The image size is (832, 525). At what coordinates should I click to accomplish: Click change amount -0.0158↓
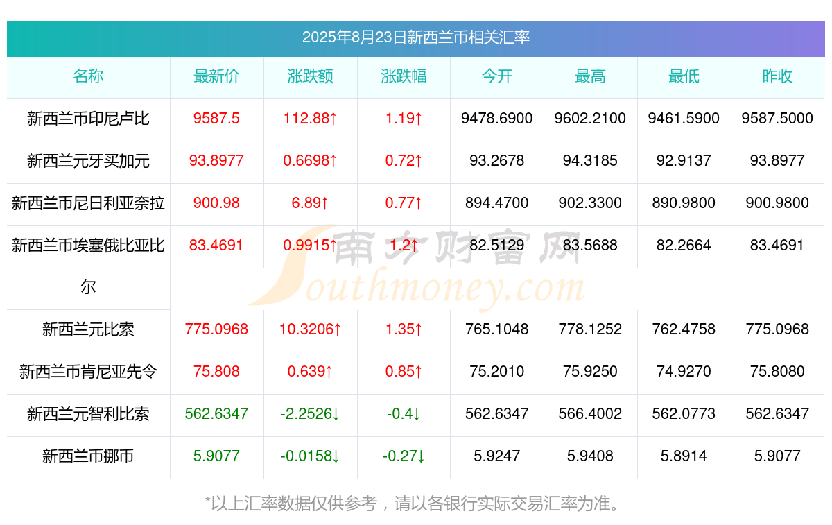click(x=311, y=456)
